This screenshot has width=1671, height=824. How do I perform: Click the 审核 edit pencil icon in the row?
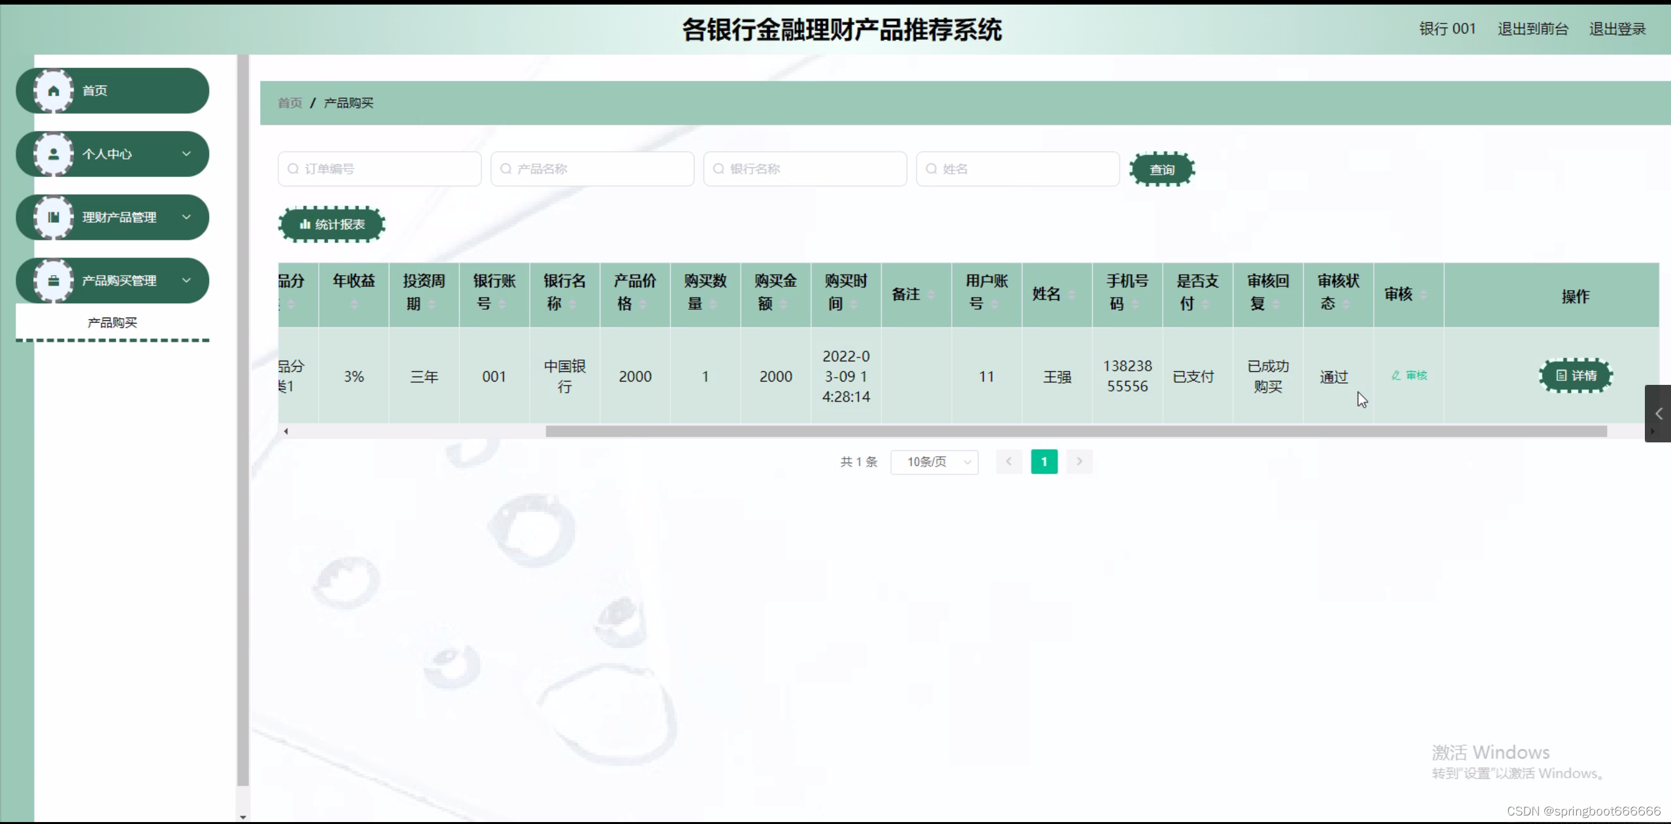1396,376
